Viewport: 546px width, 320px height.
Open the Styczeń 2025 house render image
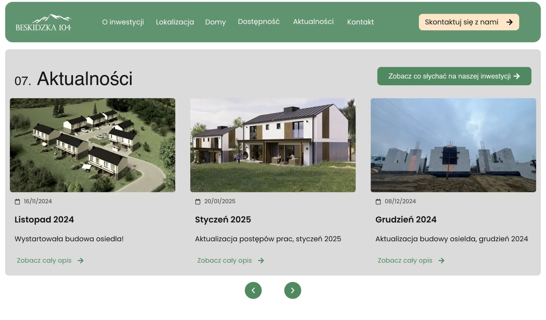tap(273, 145)
